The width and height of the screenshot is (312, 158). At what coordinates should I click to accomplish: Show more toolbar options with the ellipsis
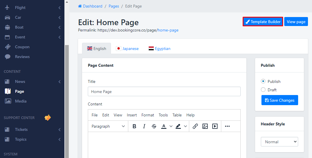(x=227, y=126)
